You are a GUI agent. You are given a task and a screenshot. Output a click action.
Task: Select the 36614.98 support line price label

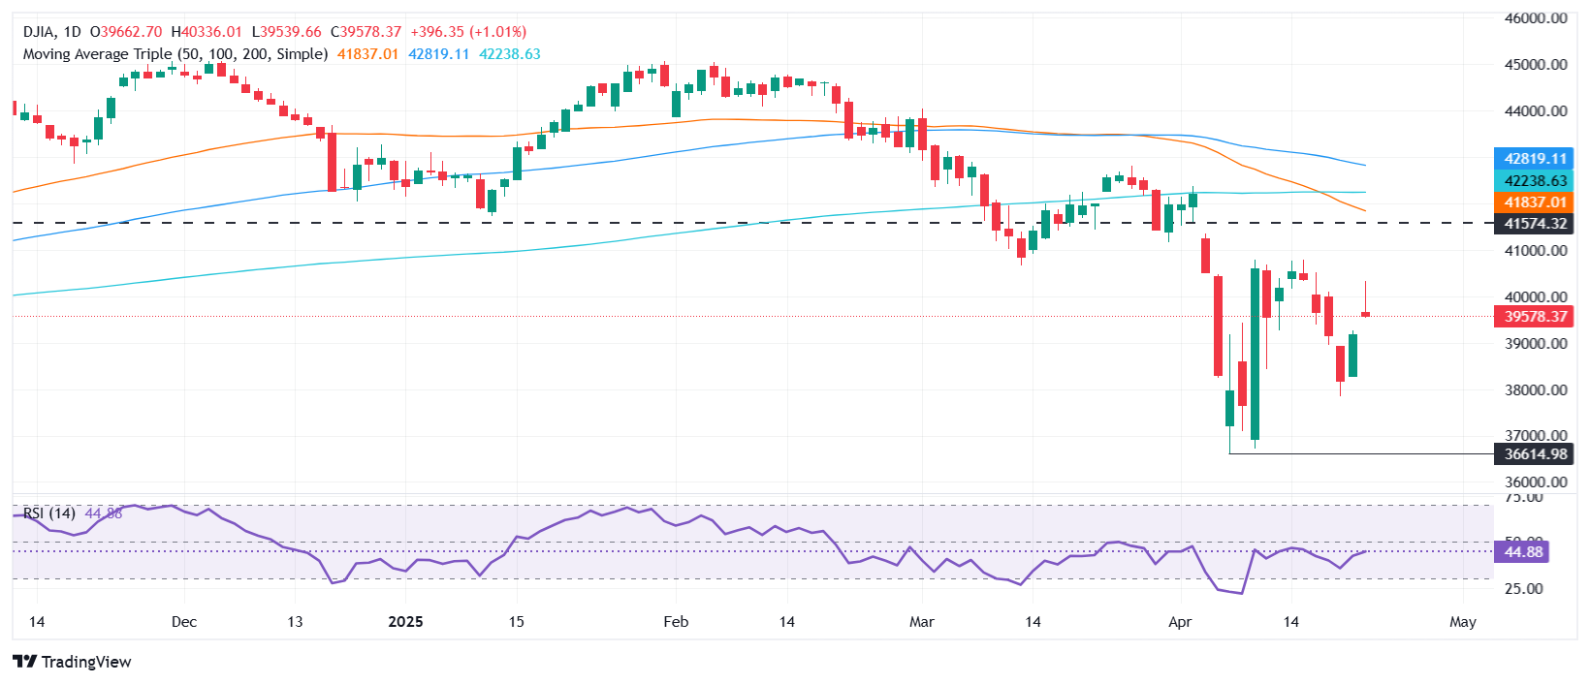point(1535,454)
